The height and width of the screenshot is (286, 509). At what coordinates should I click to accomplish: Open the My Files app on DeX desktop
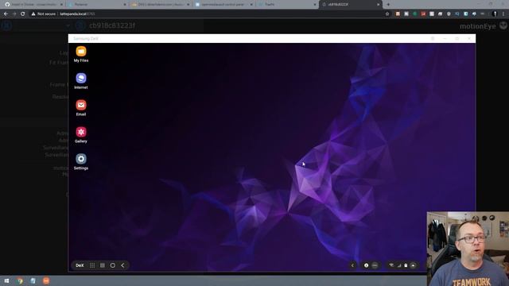pos(81,54)
